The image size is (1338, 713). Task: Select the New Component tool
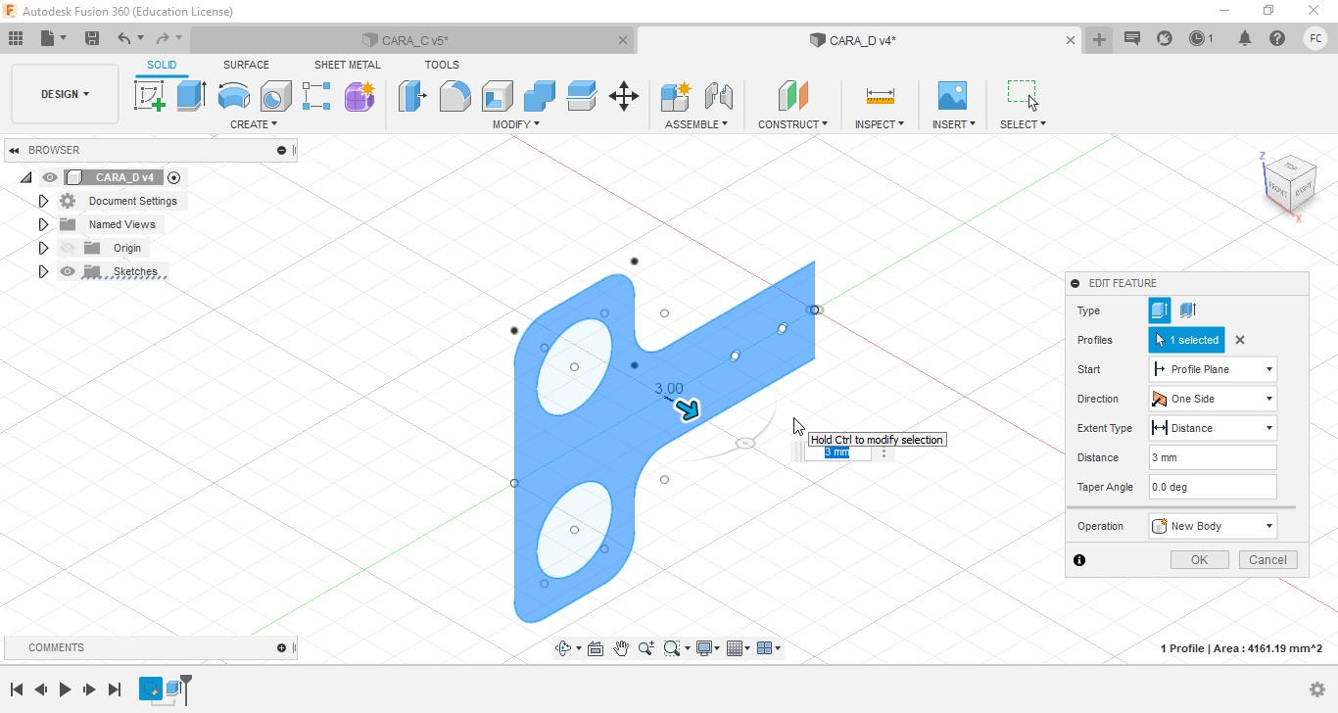pos(676,95)
